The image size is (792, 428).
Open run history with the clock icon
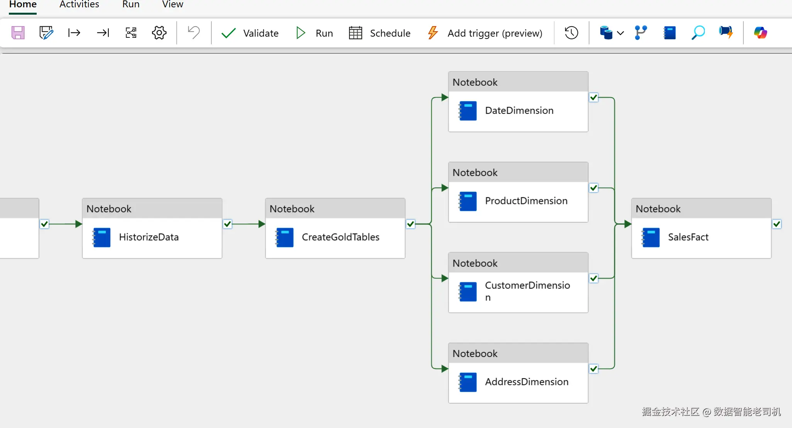[x=571, y=33]
